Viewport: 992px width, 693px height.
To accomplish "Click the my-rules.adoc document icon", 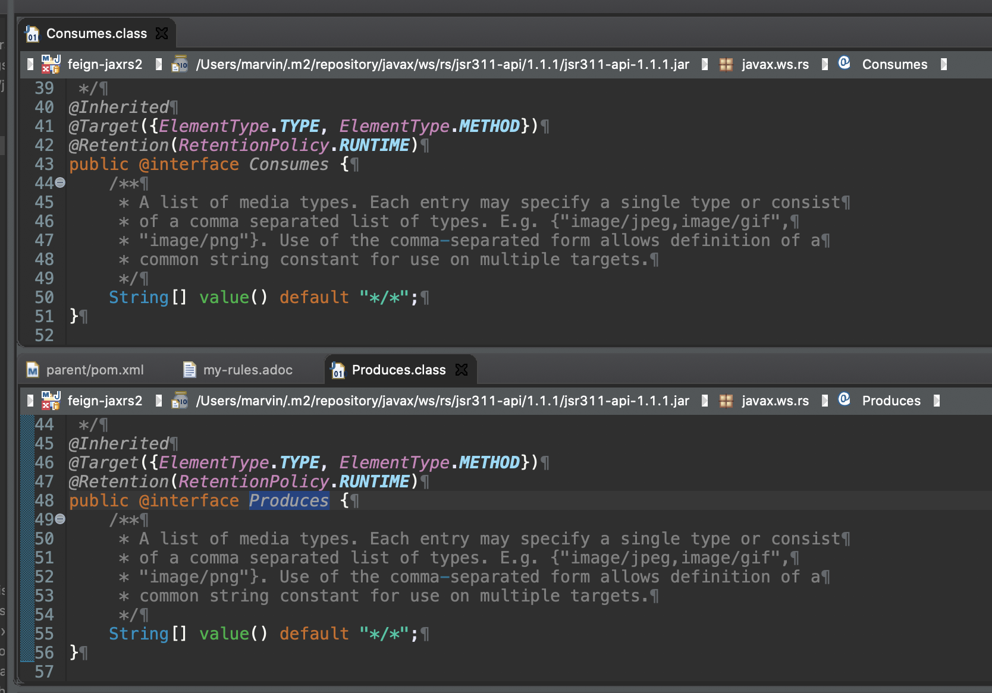I will click(x=189, y=370).
